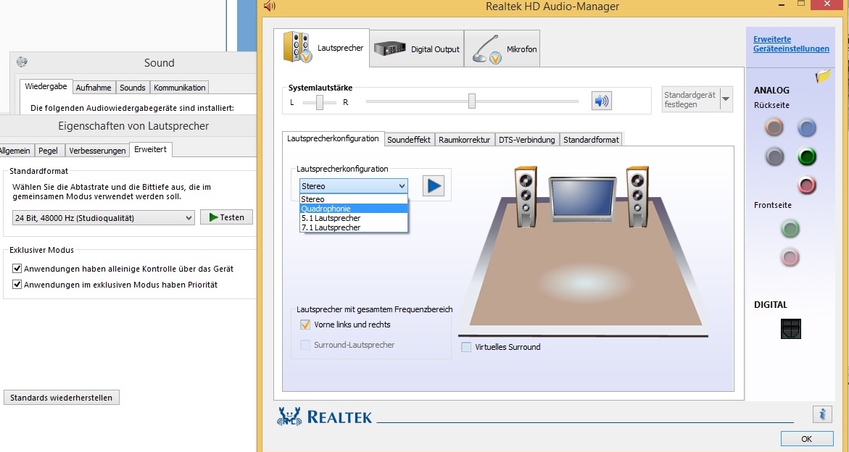Play the speaker configuration test sound
This screenshot has height=452, width=849.
coord(433,186)
